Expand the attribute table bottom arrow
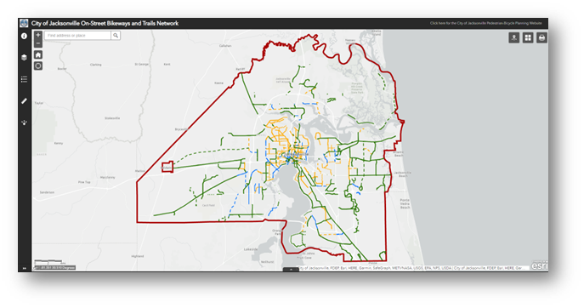Screen dimensions: 584x308 click(291, 269)
